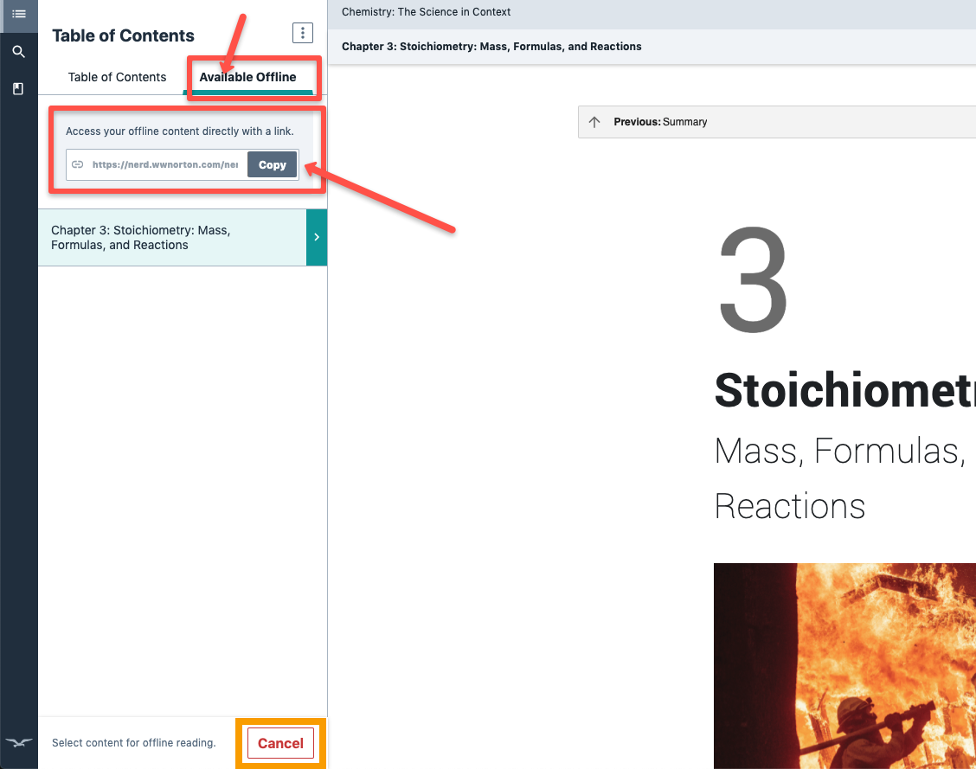The height and width of the screenshot is (769, 976).
Task: Cancel offline content selection
Action: point(280,743)
